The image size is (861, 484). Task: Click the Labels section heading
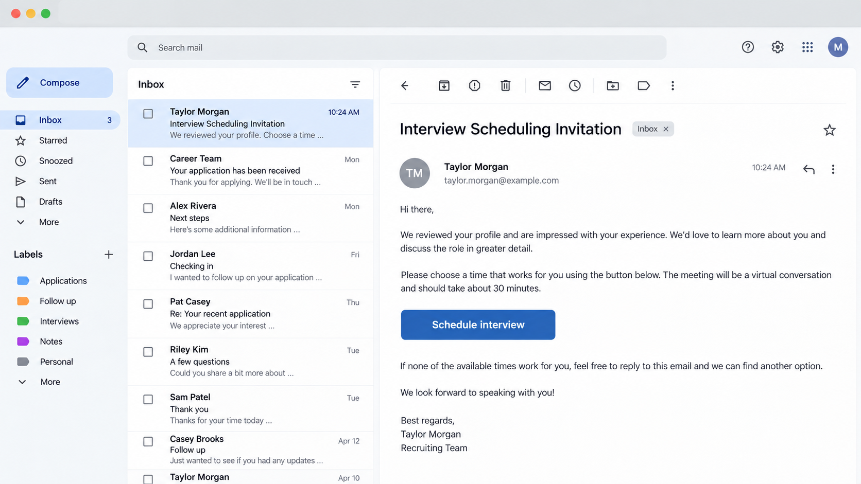tap(28, 255)
